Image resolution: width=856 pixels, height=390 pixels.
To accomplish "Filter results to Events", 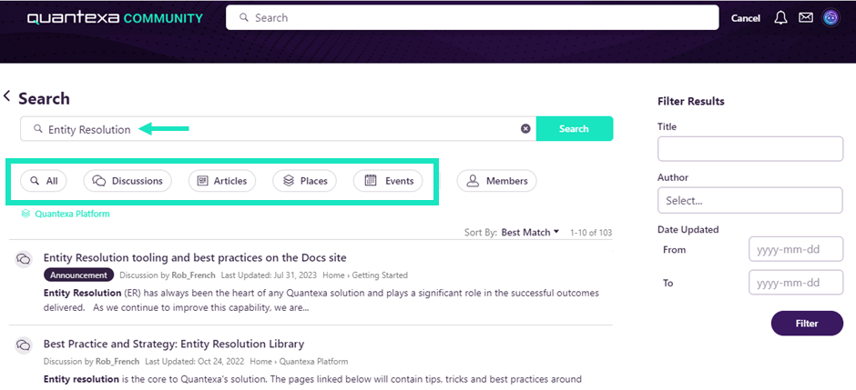I will (388, 181).
